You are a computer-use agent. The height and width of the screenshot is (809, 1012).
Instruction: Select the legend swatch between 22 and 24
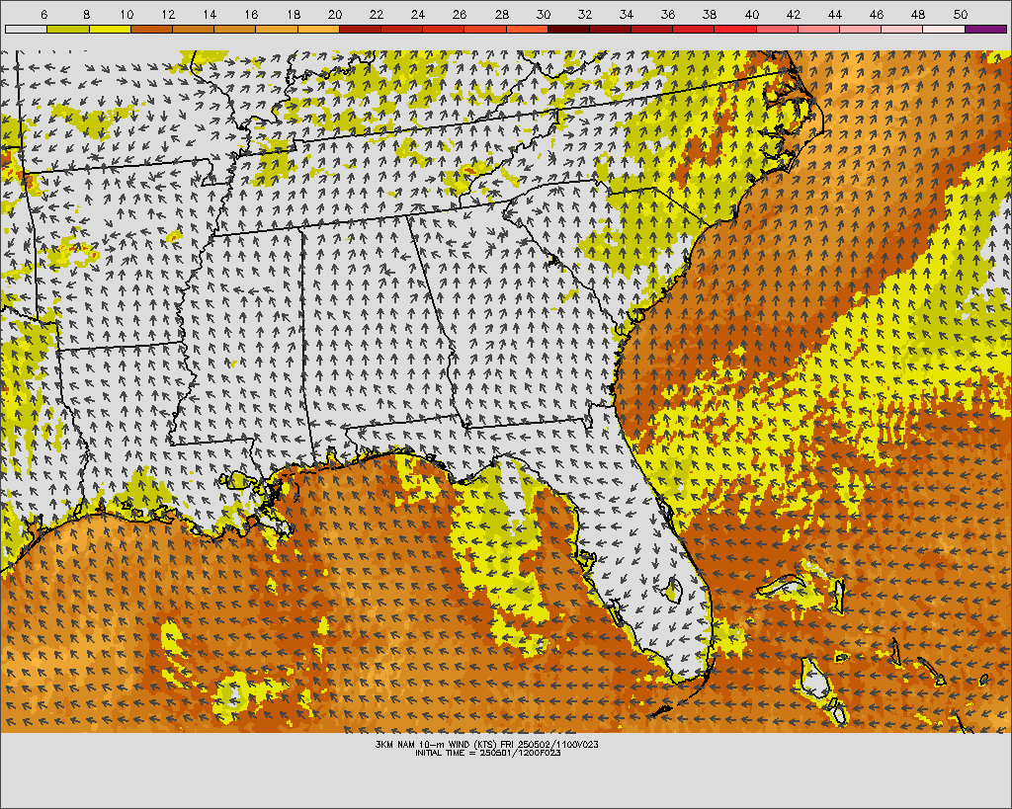click(401, 29)
